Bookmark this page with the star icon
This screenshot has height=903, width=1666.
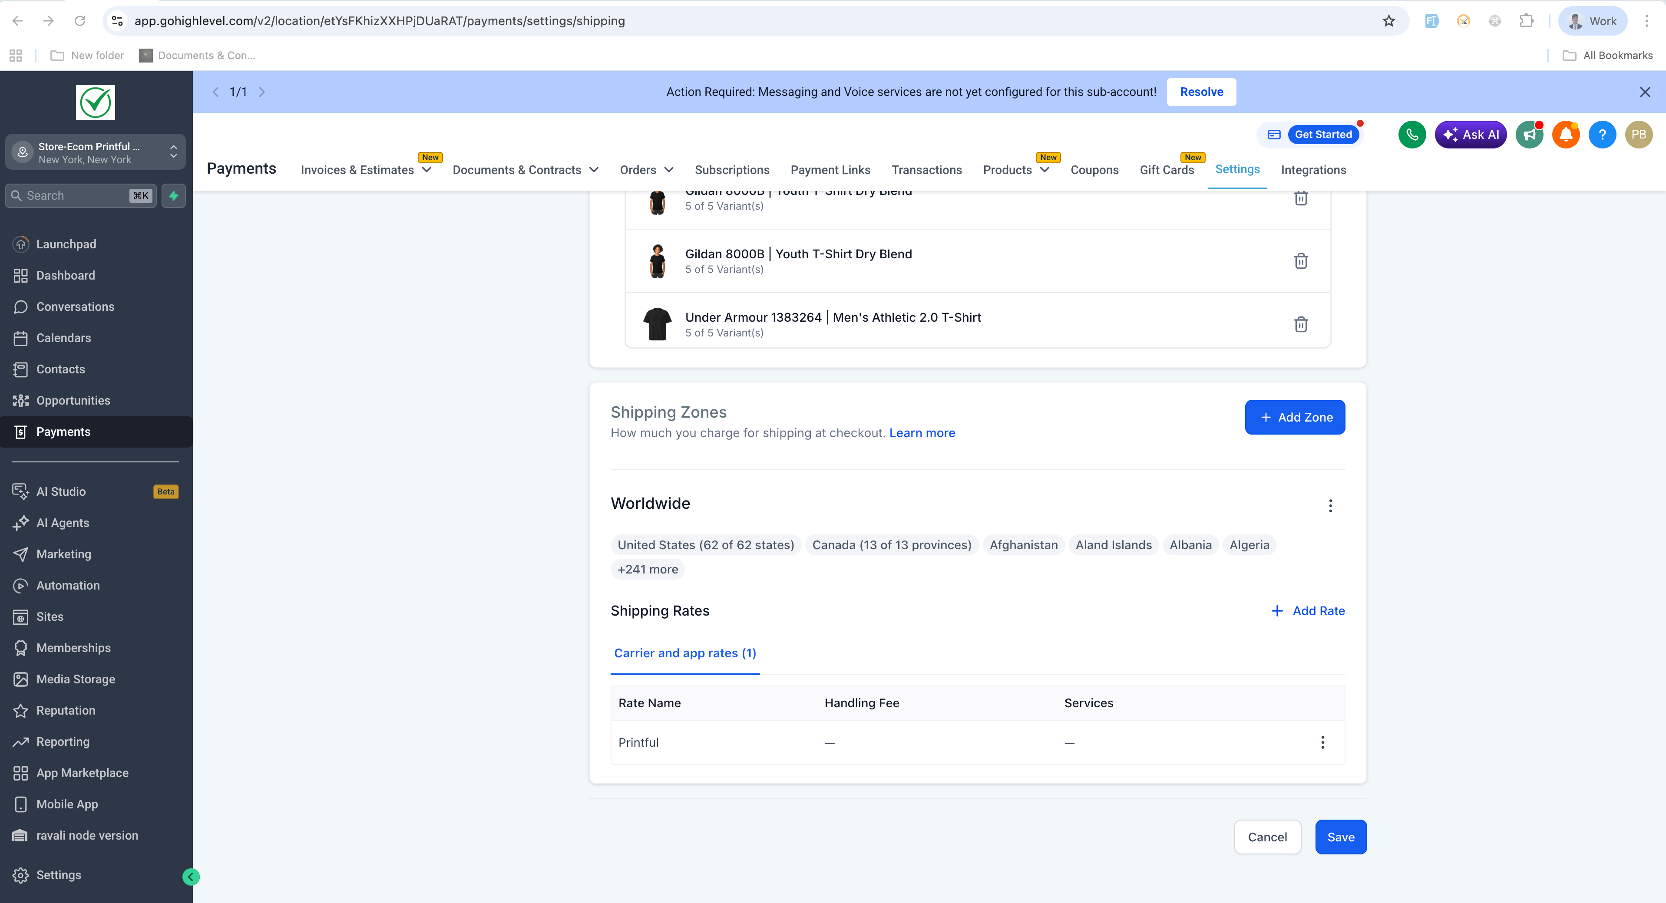[x=1388, y=21]
